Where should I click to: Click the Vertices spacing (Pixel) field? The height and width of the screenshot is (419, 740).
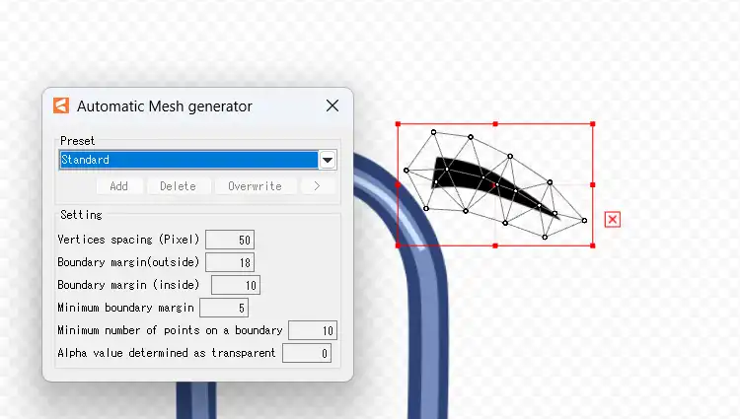point(230,240)
